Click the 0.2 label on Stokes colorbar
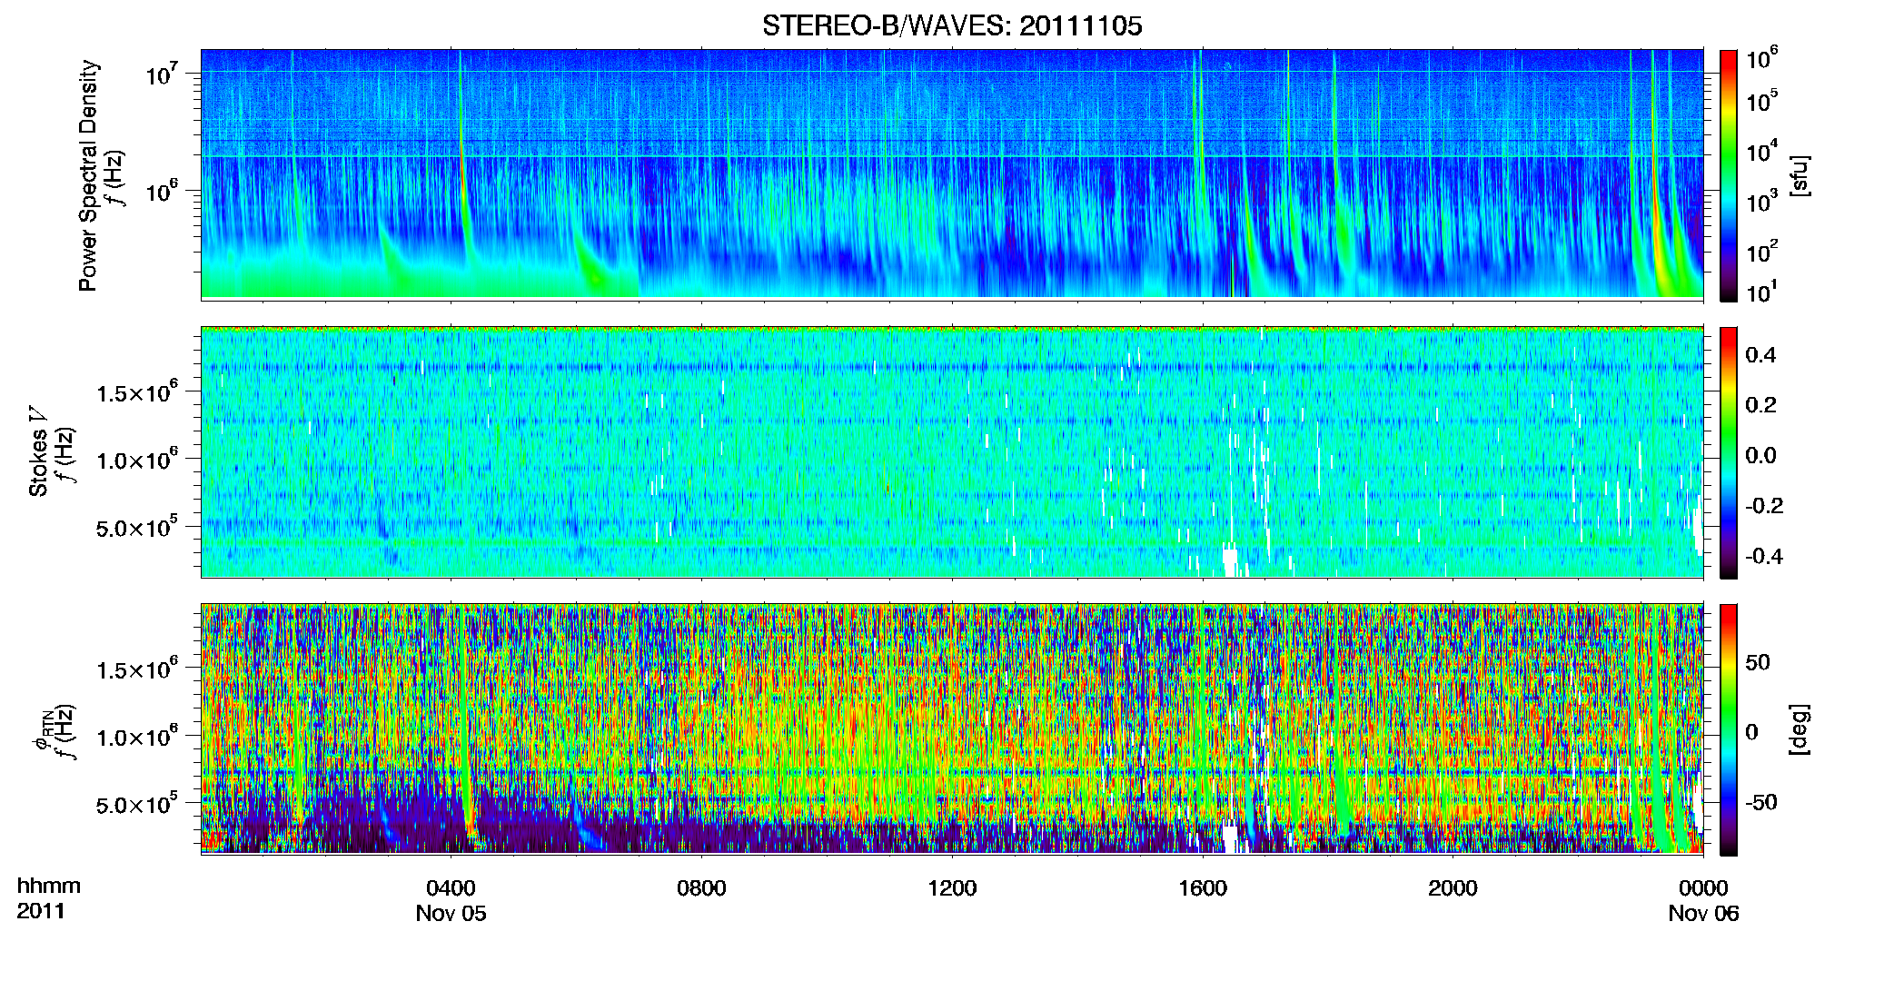Image resolution: width=1904 pixels, height=981 pixels. 1761,405
